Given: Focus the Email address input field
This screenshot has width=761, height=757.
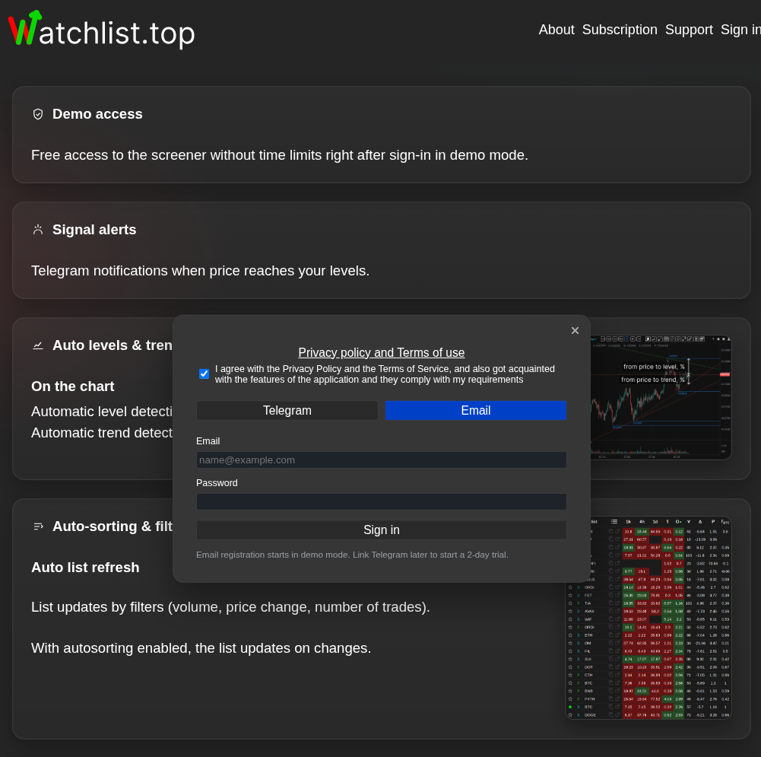Looking at the screenshot, I should (382, 460).
